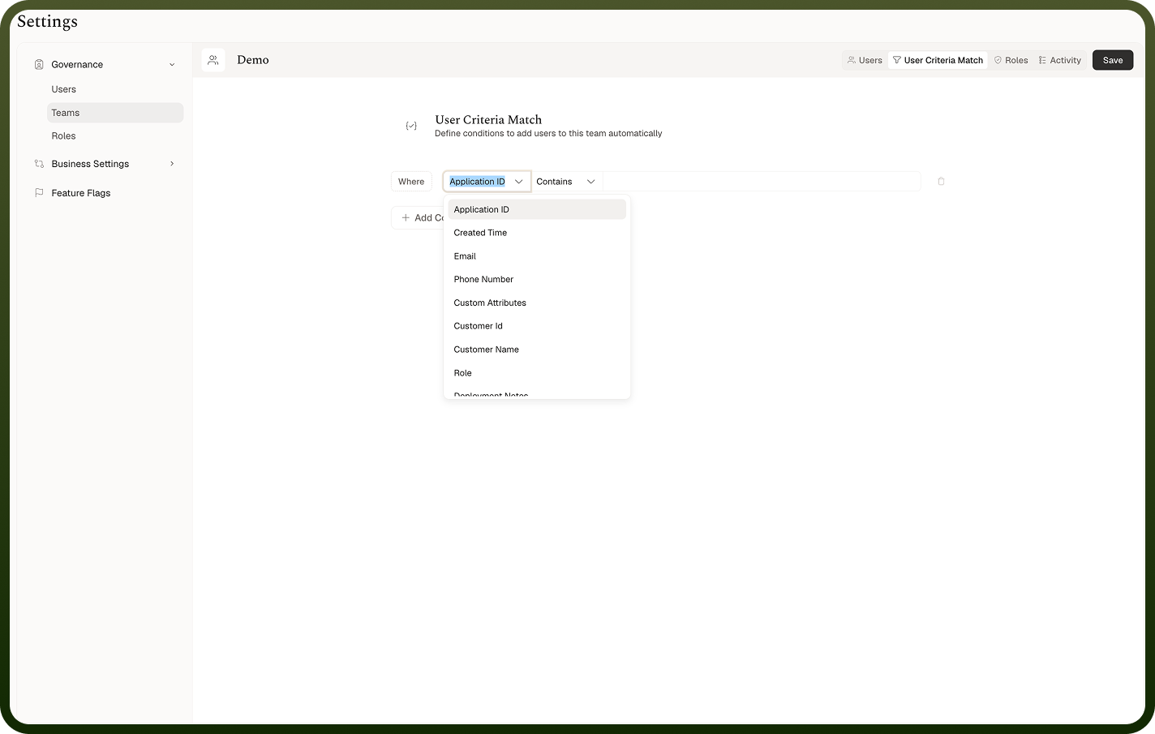The width and height of the screenshot is (1155, 734).
Task: Click the team avatar icon beside Demo
Action: (213, 60)
